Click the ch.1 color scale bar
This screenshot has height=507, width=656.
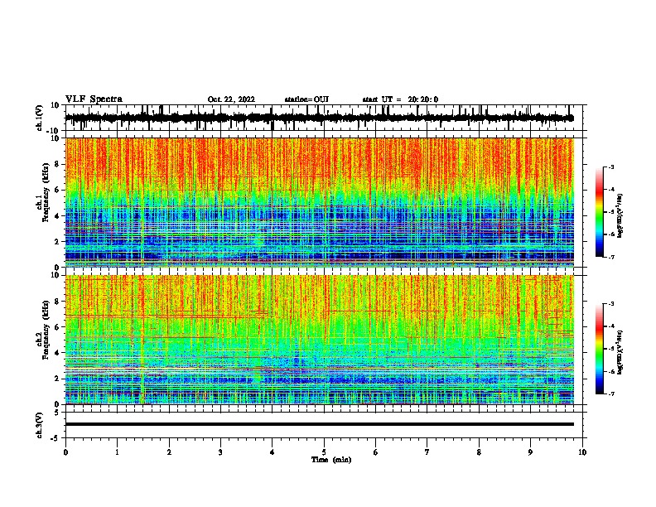(599, 212)
